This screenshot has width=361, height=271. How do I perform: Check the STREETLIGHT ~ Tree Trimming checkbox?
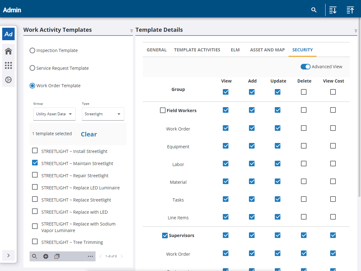pyautogui.click(x=35, y=242)
